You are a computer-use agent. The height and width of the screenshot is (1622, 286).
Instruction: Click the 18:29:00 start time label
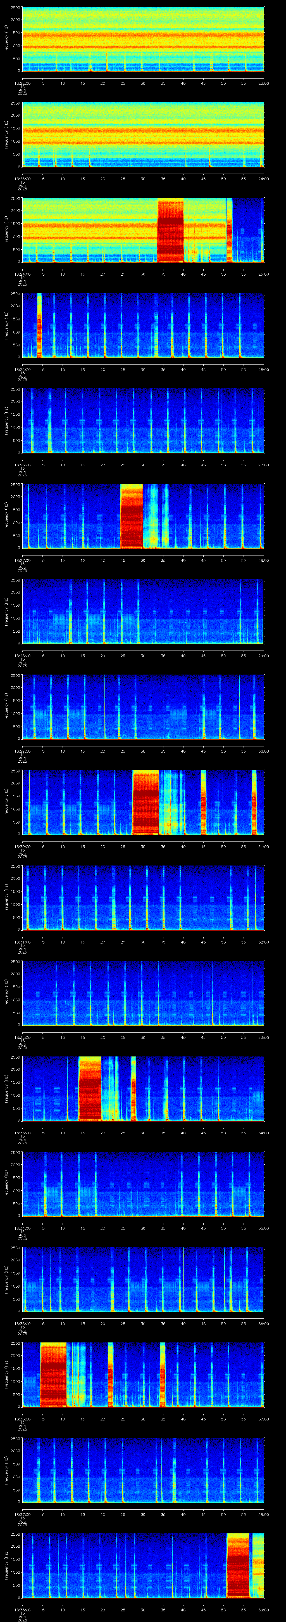pos(23,751)
